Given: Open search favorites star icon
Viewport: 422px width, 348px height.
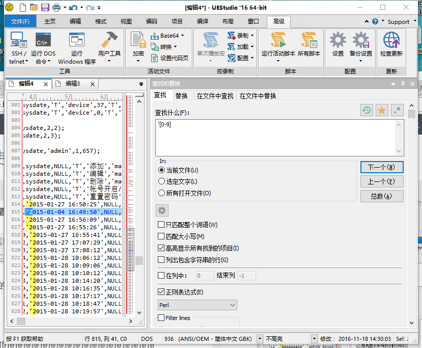Looking at the screenshot, I should tap(382, 110).
